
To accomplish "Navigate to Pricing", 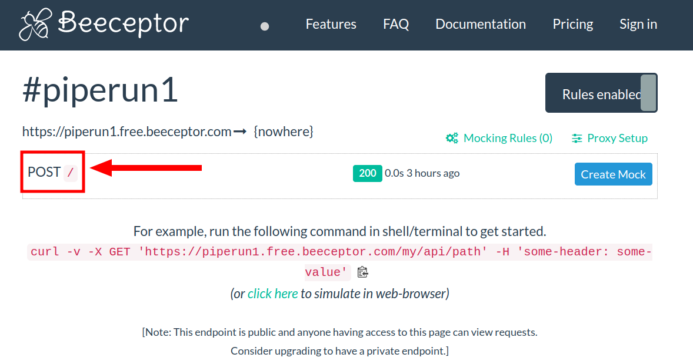I will (572, 24).
